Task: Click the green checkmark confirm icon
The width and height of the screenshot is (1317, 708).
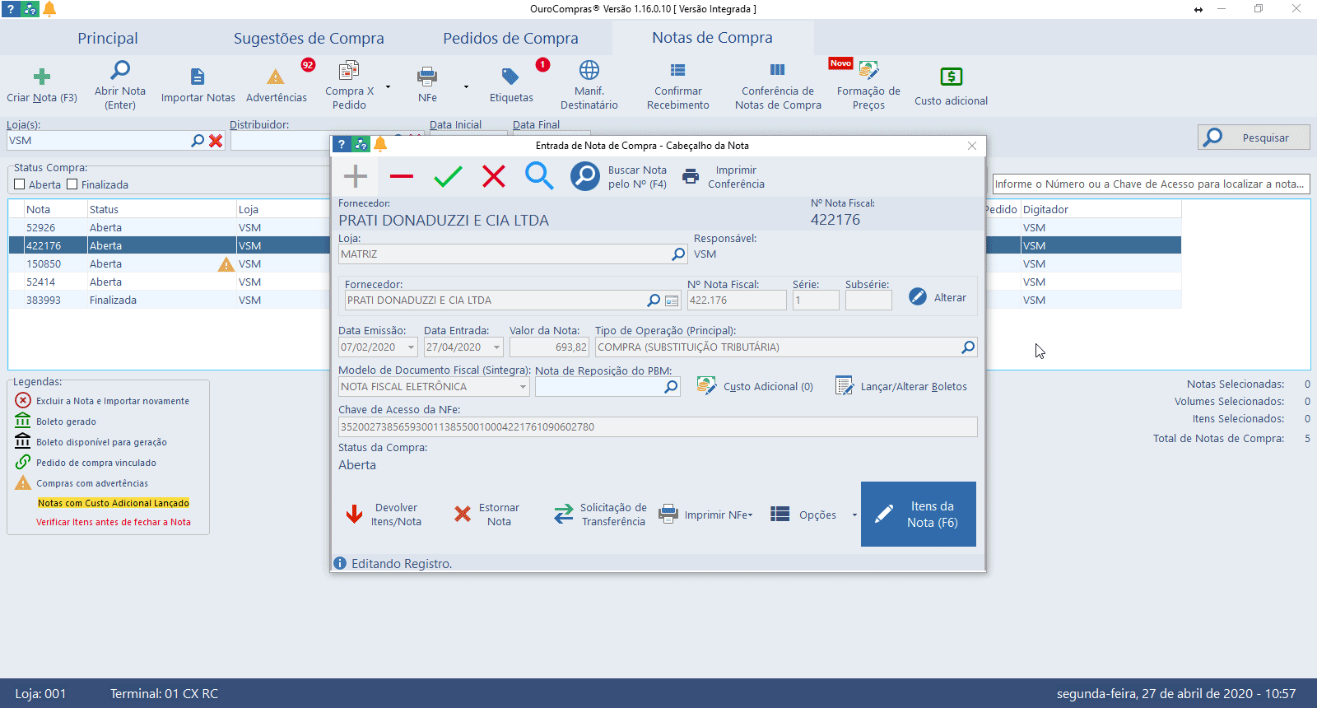Action: click(448, 176)
